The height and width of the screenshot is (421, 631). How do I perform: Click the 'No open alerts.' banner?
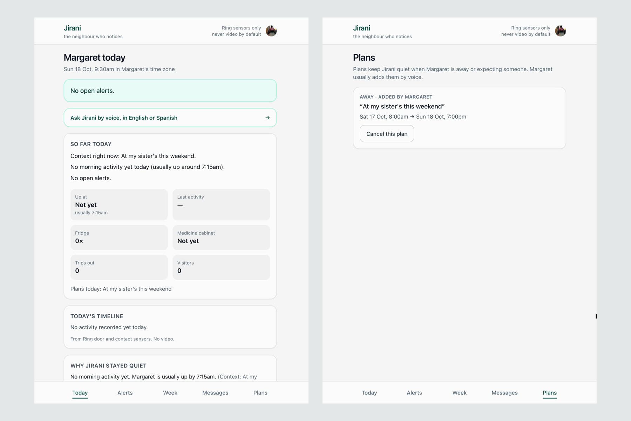[170, 91]
